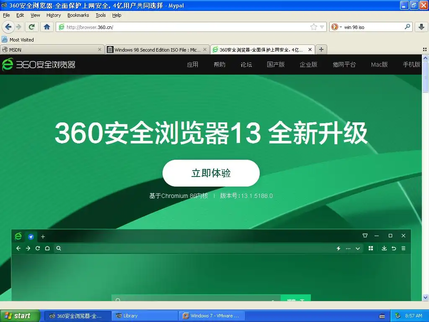
Task: Open the Home page button
Action: point(47,27)
